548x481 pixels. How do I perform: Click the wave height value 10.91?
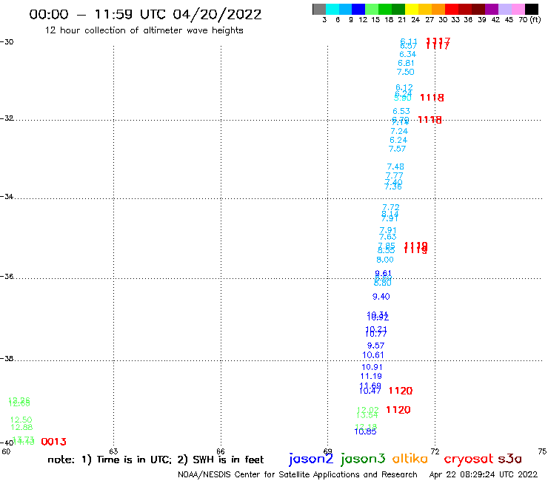point(372,367)
